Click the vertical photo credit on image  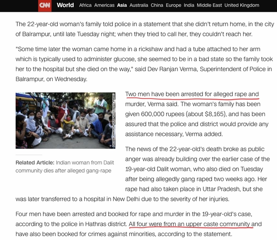(x=113, y=120)
